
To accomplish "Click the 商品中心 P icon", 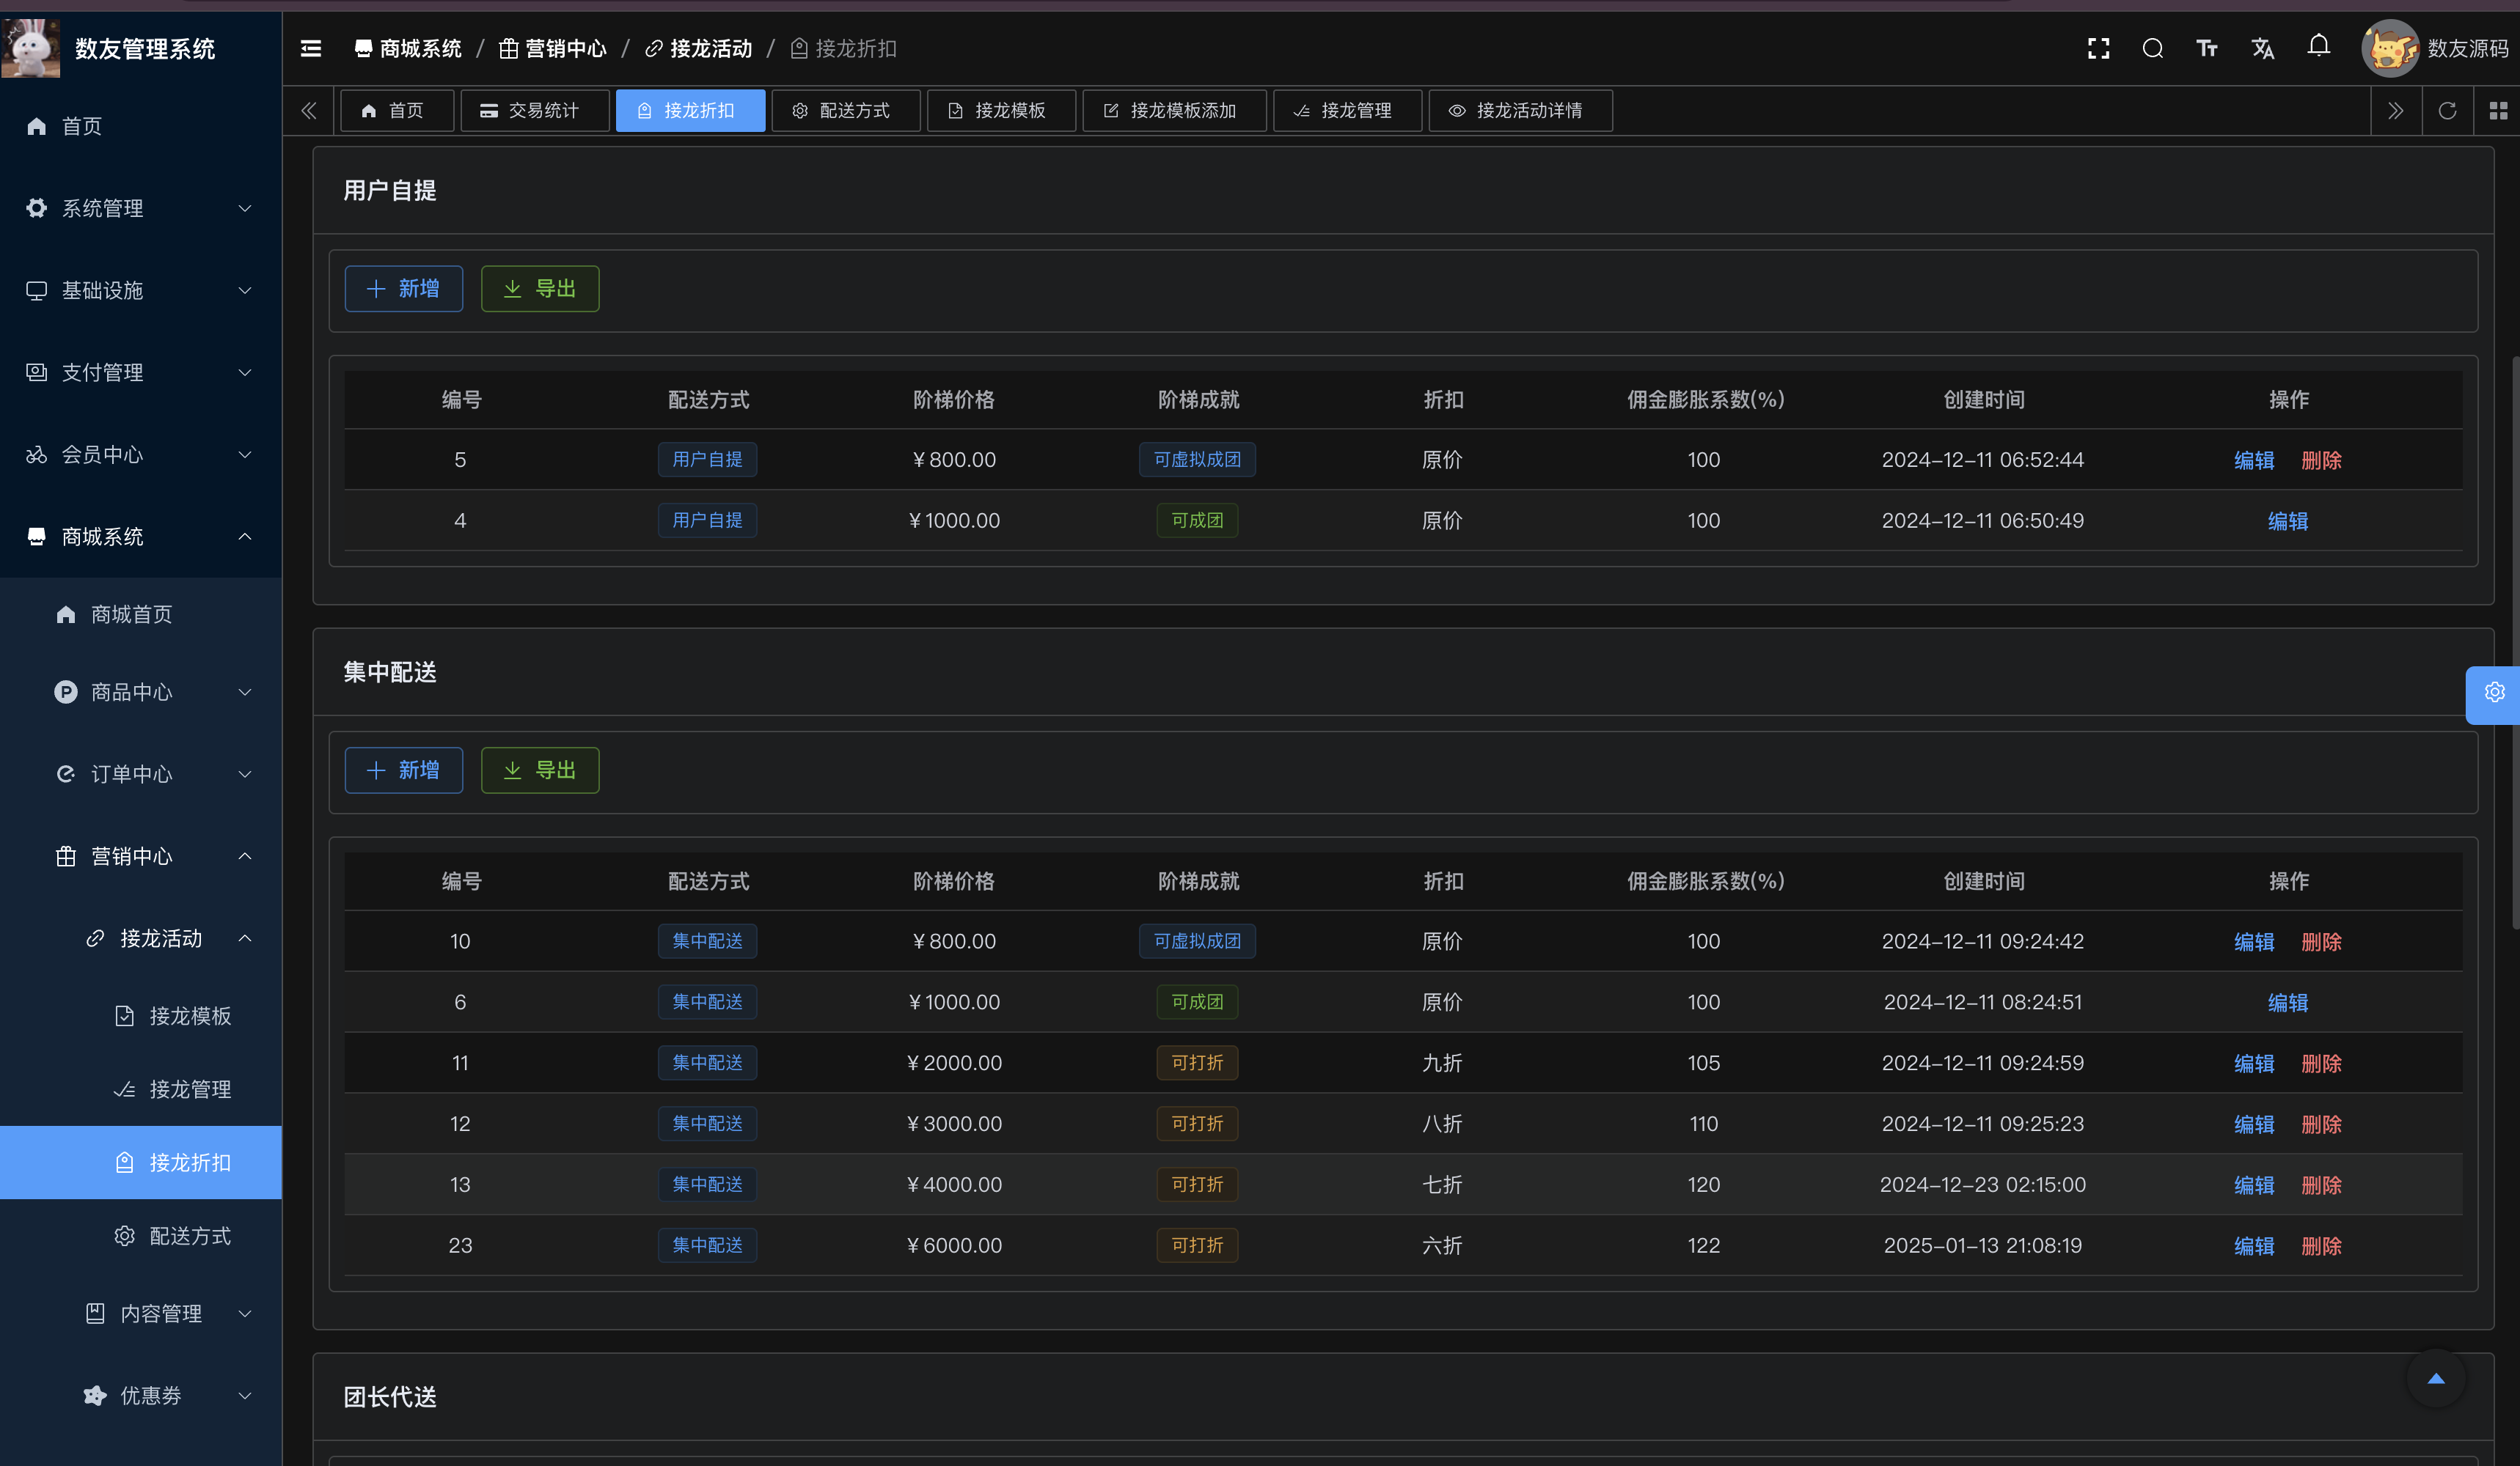I will 66,691.
